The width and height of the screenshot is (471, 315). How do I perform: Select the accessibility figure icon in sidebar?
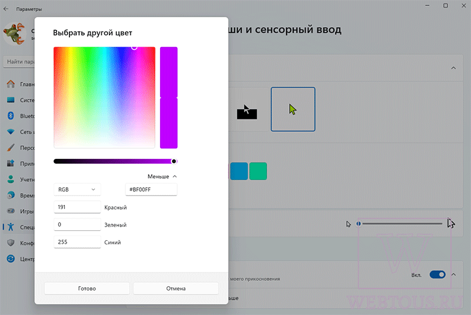click(11, 227)
